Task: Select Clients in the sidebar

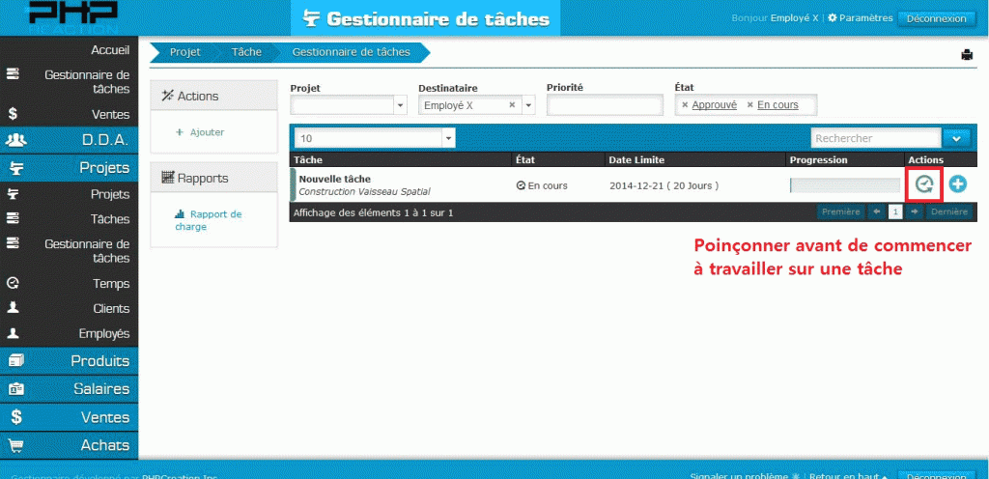Action: (70, 309)
